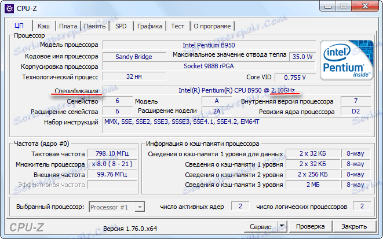Click the 0.755 V Core VID value
Image resolution: width=383 pixels, height=239 pixels.
pos(295,78)
